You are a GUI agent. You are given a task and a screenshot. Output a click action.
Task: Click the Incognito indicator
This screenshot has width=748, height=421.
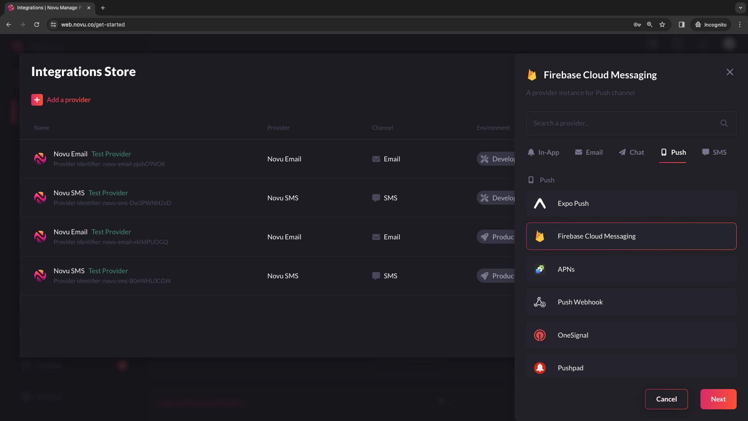(711, 25)
